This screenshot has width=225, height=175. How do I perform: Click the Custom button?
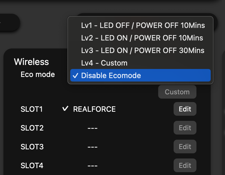pyautogui.click(x=177, y=92)
